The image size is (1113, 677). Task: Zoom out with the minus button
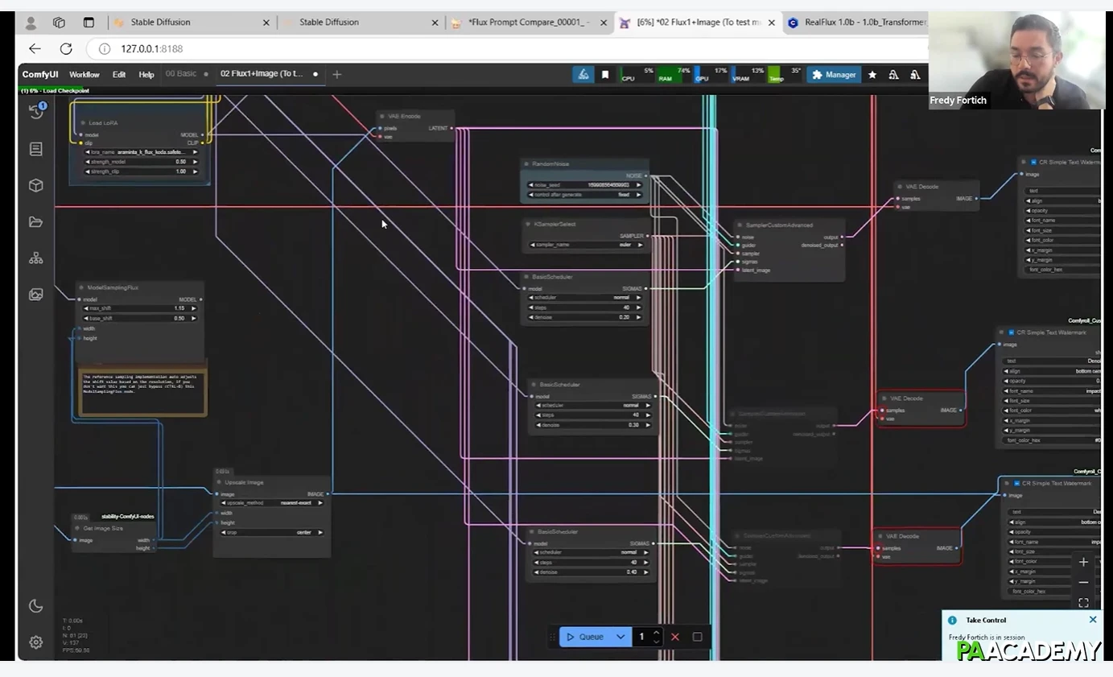(x=1083, y=582)
